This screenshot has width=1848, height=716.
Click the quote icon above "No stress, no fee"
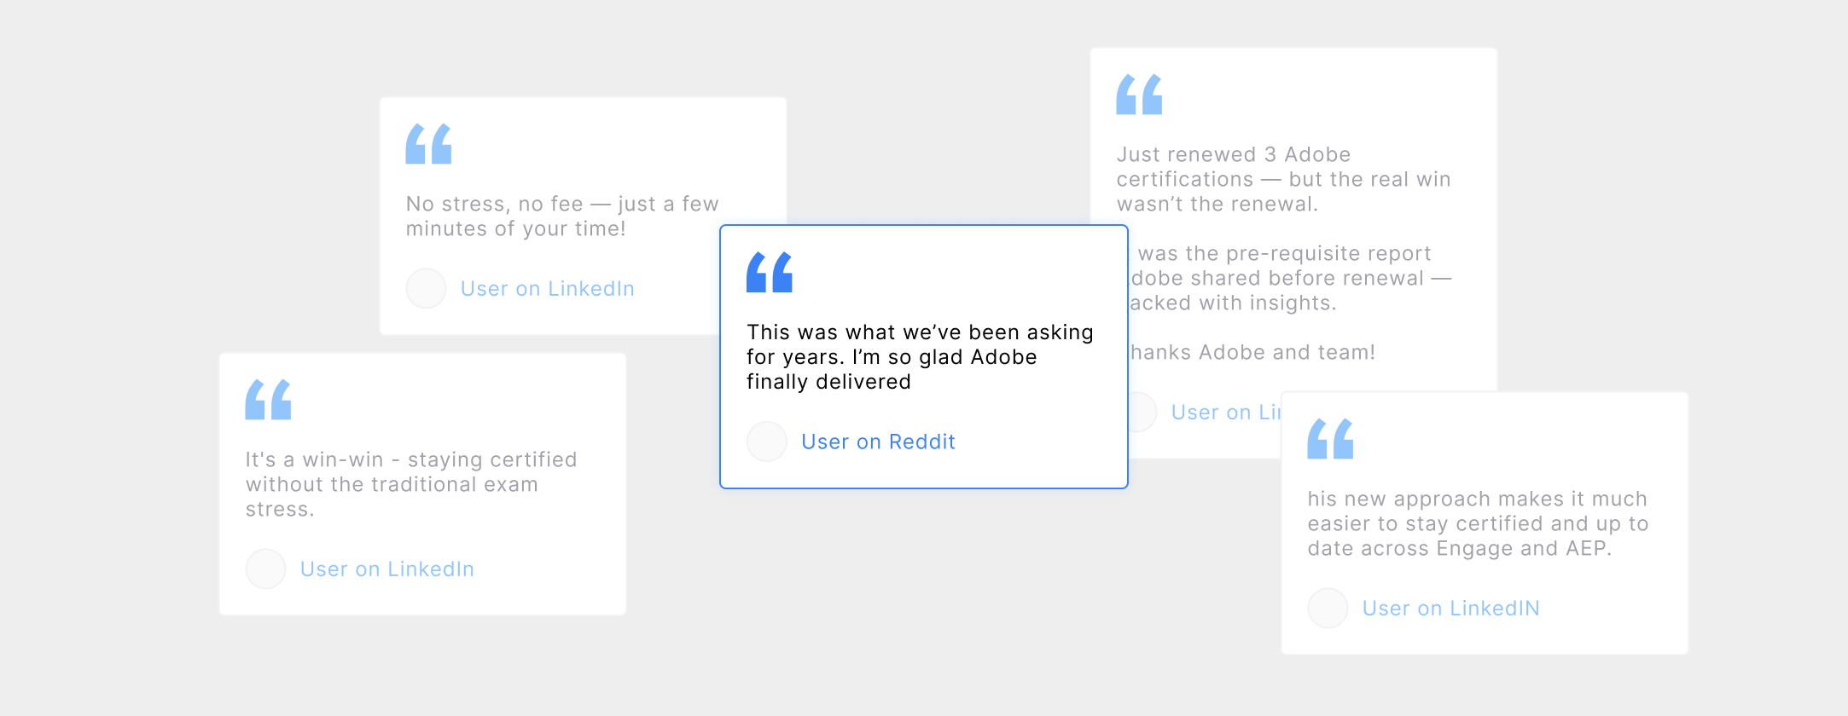(428, 144)
